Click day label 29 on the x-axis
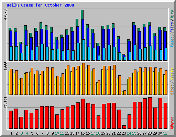Screen dimensions: 176x137 coord(155,133)
